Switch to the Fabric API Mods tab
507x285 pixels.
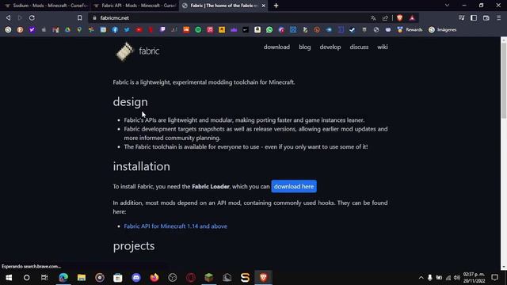[x=135, y=6]
